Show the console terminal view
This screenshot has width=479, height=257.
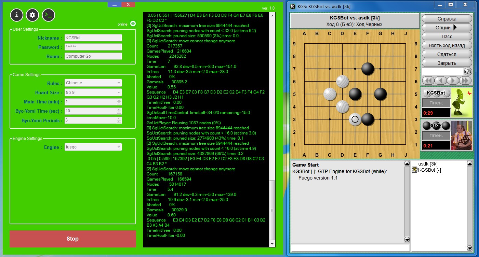[x=49, y=15]
